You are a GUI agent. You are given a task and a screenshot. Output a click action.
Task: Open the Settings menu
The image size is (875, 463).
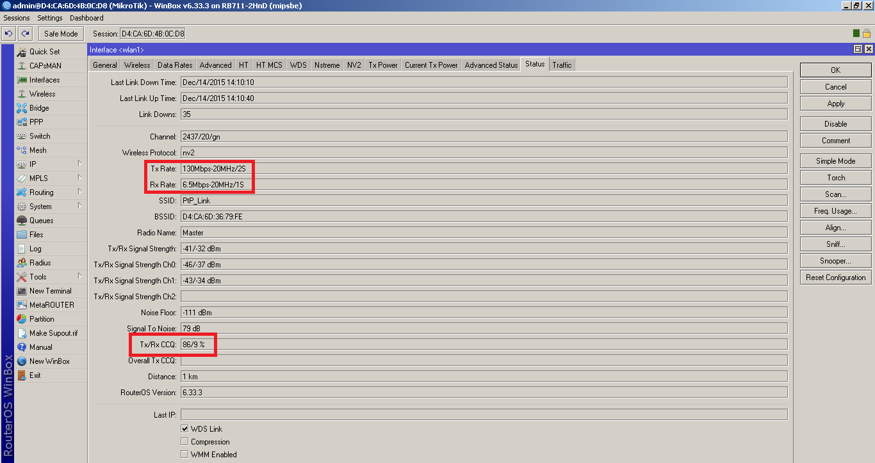point(50,18)
